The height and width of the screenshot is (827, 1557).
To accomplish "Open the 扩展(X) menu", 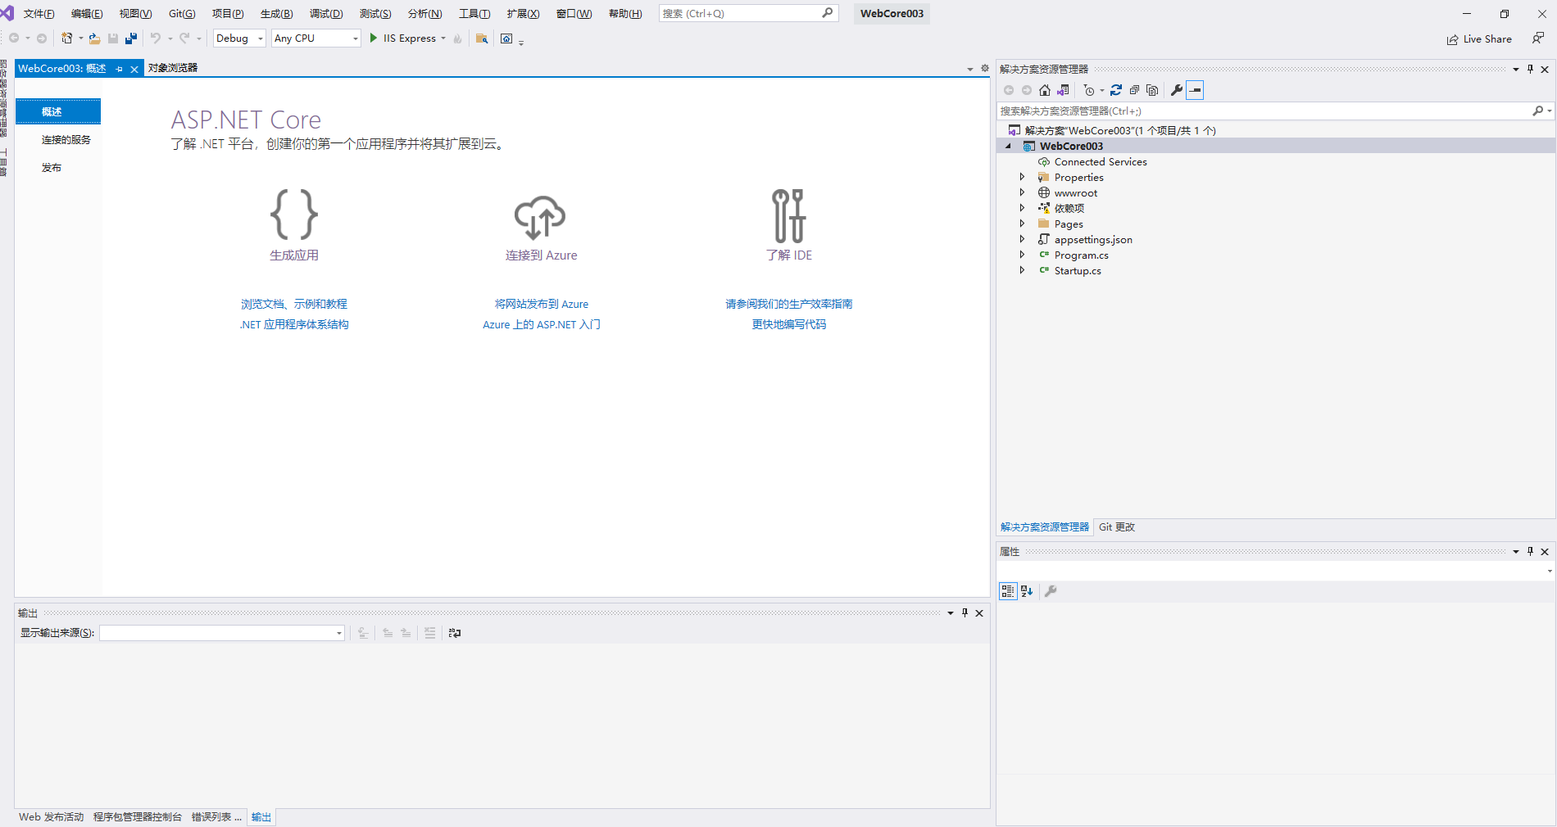I will coord(523,14).
